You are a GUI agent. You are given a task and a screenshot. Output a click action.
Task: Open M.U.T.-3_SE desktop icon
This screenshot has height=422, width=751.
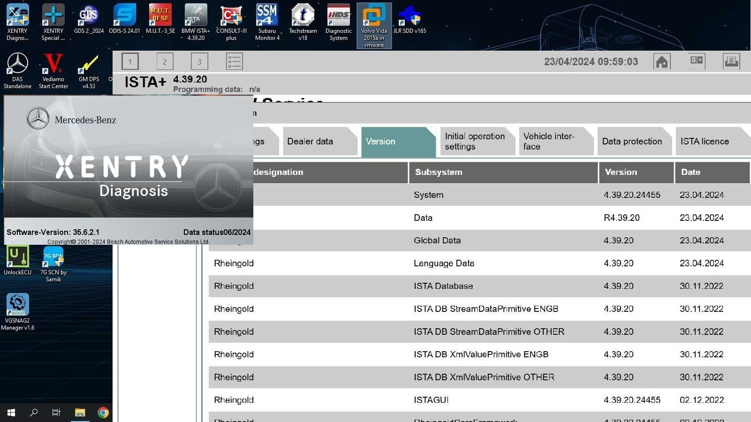click(x=160, y=19)
